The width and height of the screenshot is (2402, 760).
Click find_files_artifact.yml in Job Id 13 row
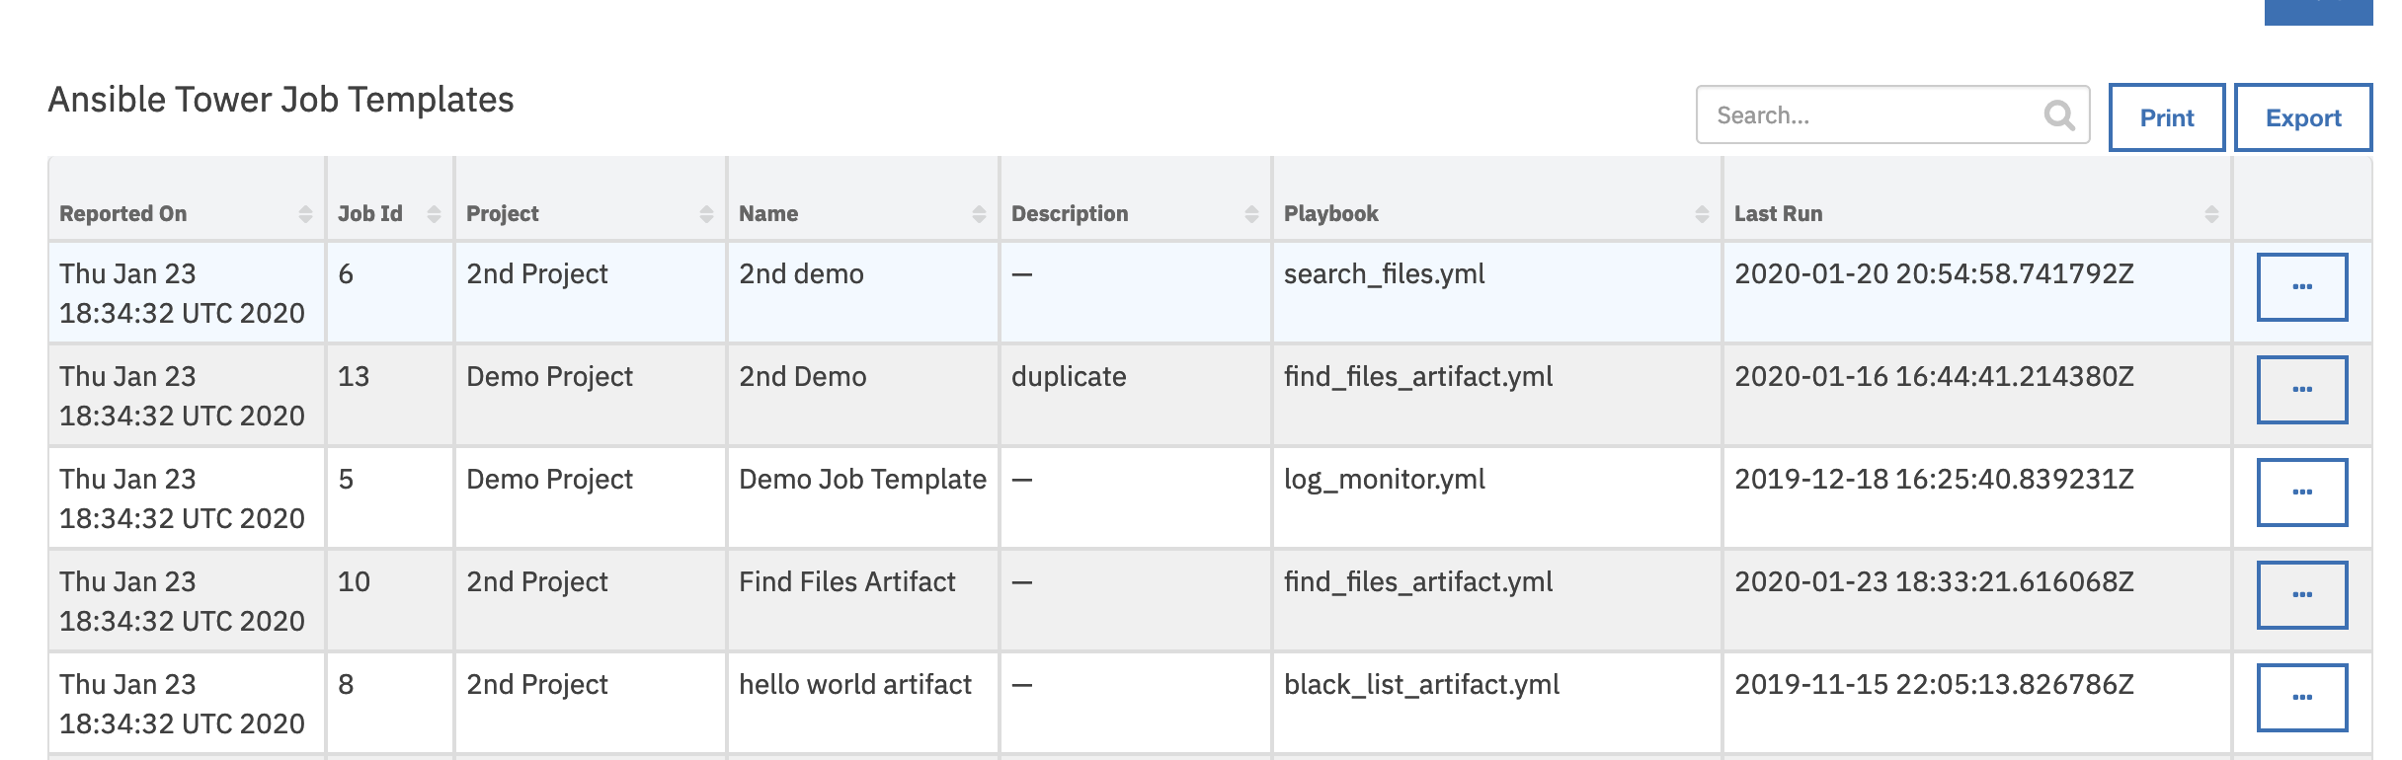pos(1497,396)
